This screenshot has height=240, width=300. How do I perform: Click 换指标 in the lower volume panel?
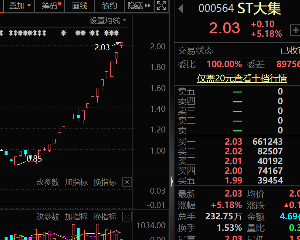105,217
